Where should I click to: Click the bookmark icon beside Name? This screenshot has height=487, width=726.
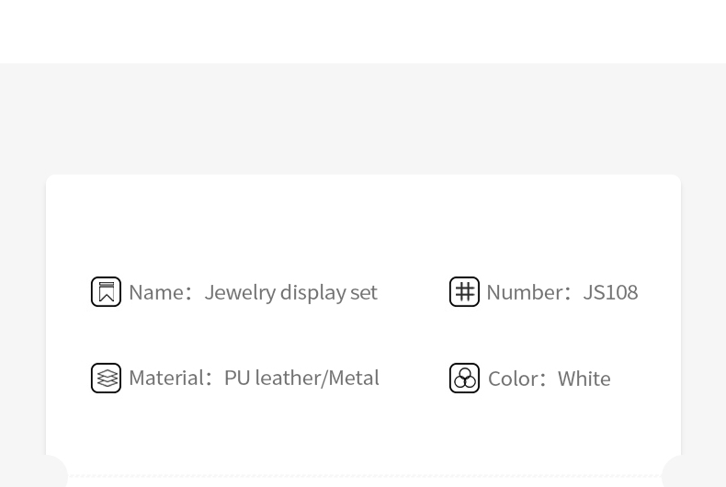106,291
